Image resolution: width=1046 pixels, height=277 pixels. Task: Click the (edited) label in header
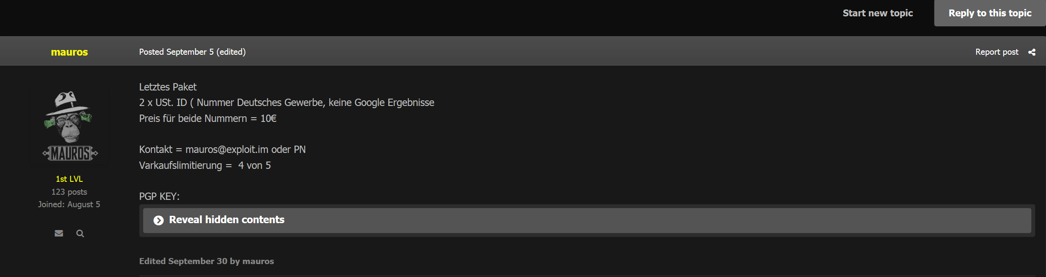(231, 52)
